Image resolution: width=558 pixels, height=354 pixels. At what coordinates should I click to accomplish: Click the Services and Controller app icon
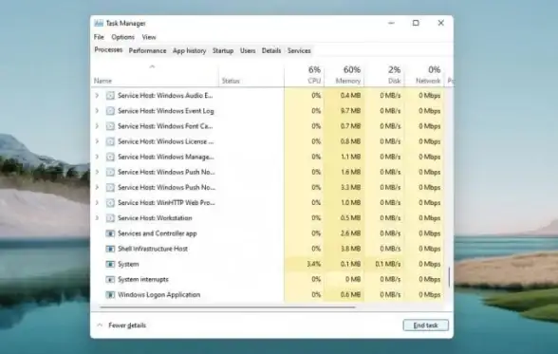[110, 233]
